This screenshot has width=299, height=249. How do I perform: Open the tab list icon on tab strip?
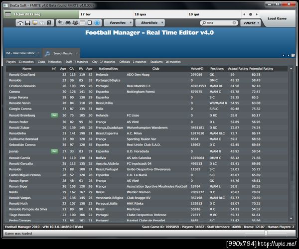[x=293, y=55]
